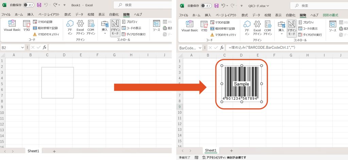This screenshot has width=348, height=160.
Task: Select the barcode control labeled Sample
Action: [x=242, y=84]
